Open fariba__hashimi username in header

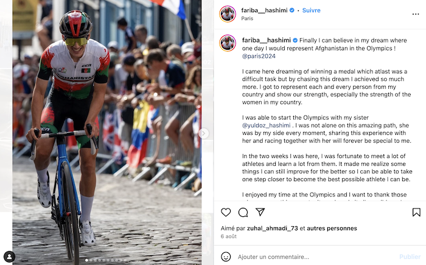(264, 10)
